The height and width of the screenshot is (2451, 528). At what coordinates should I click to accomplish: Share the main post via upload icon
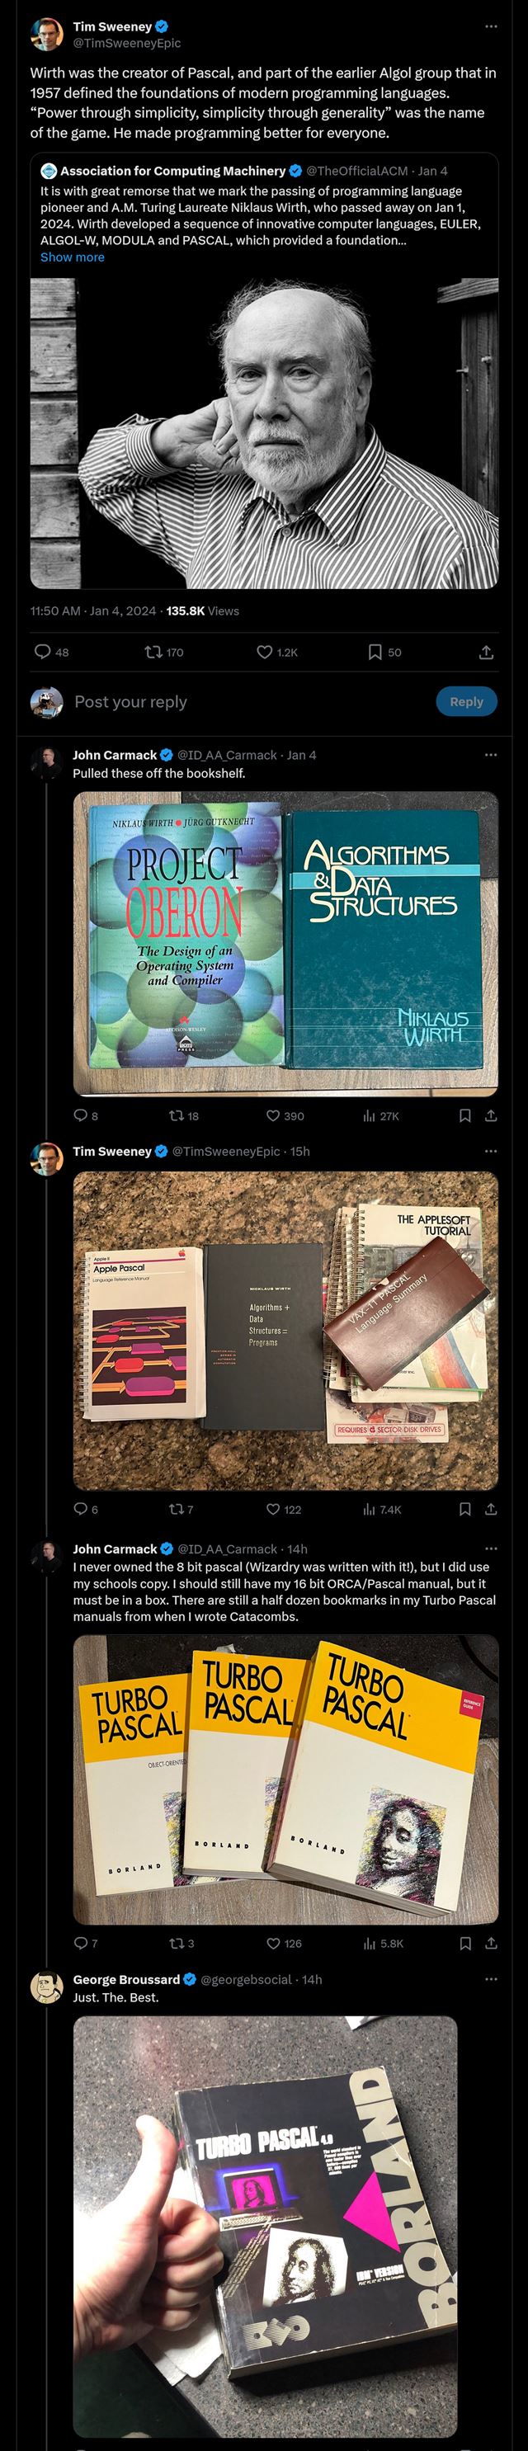[x=486, y=652]
